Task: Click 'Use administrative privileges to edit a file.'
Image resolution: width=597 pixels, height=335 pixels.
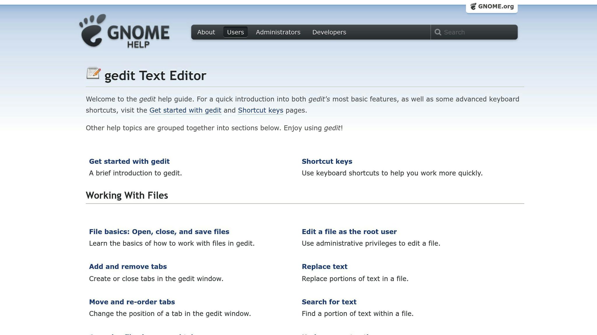Action: click(x=371, y=243)
